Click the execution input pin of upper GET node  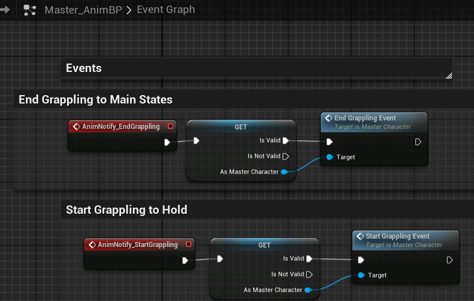pyautogui.click(x=196, y=141)
